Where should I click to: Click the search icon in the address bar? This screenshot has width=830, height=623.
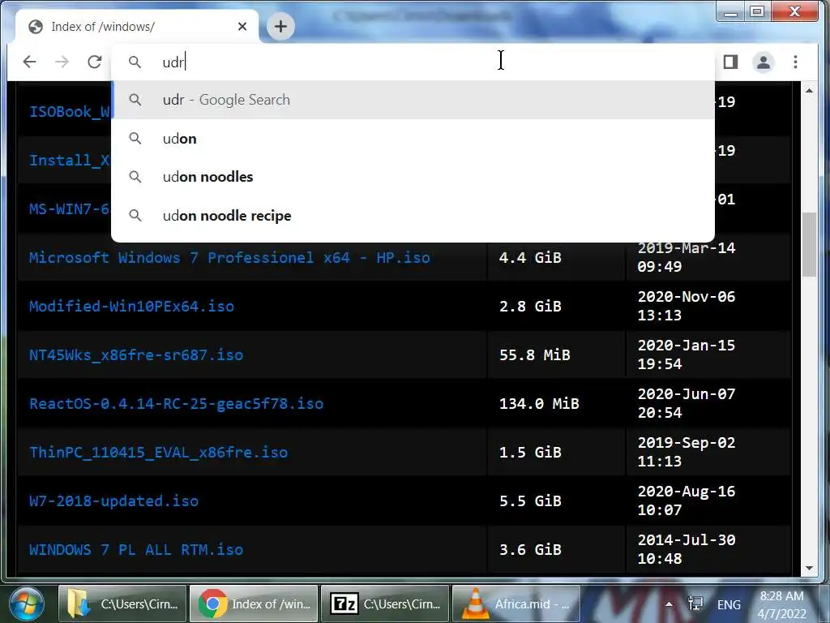[x=135, y=62]
